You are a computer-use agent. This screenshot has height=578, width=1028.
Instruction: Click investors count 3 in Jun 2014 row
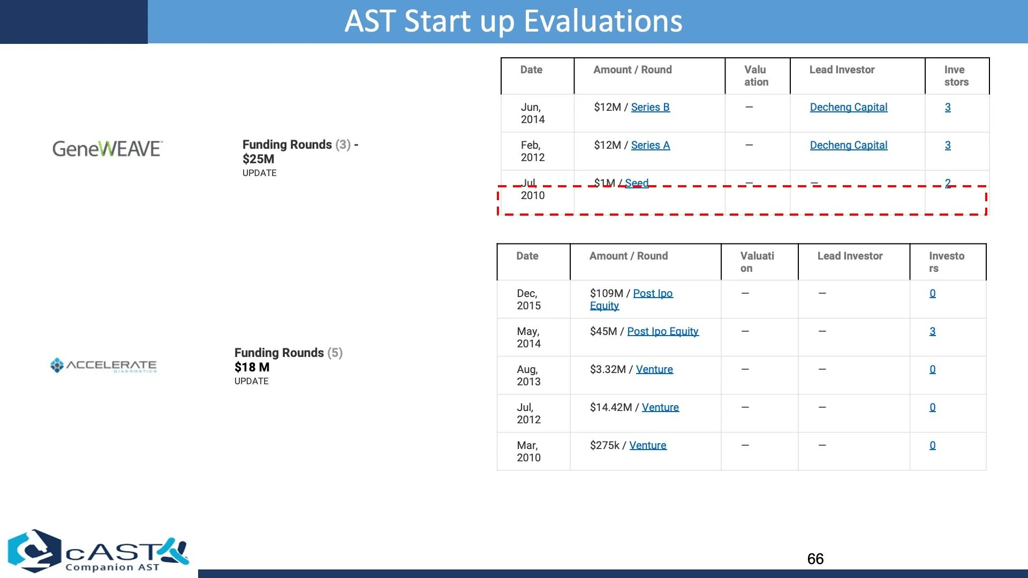(947, 107)
